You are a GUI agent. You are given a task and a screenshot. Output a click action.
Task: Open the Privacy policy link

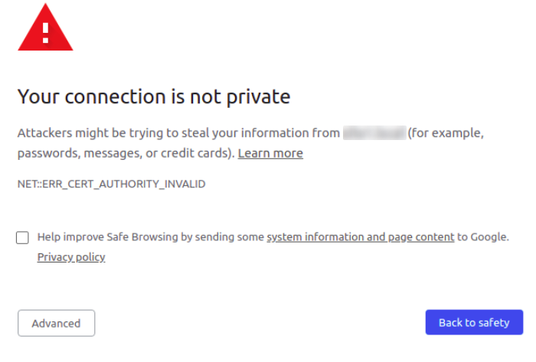tap(71, 257)
